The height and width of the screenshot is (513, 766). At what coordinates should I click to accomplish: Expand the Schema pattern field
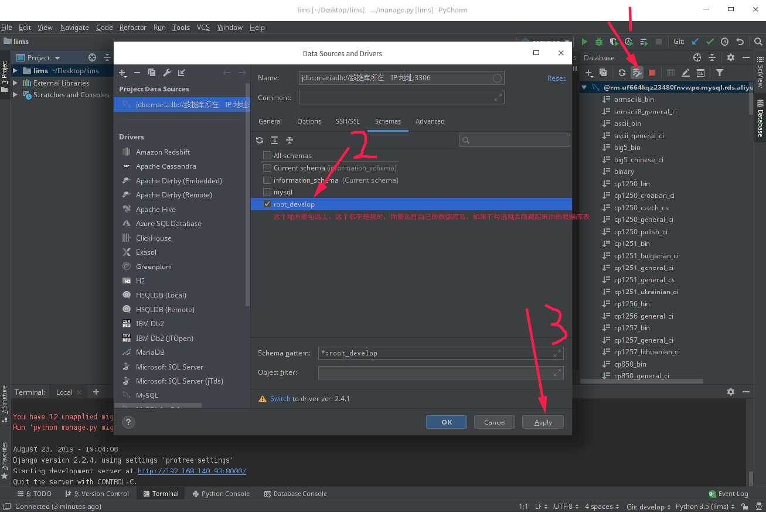pyautogui.click(x=557, y=353)
